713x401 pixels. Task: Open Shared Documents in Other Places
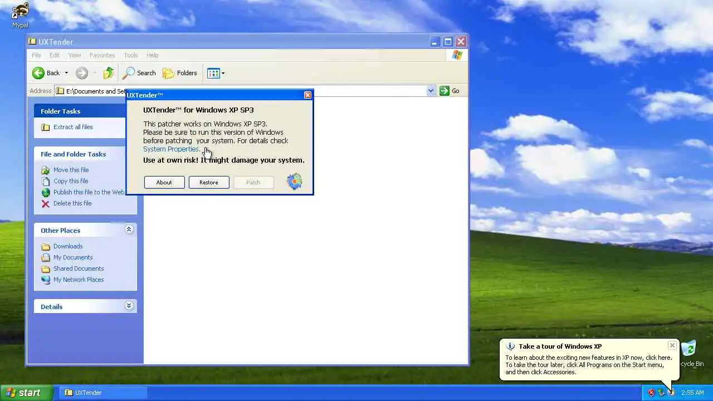point(79,268)
